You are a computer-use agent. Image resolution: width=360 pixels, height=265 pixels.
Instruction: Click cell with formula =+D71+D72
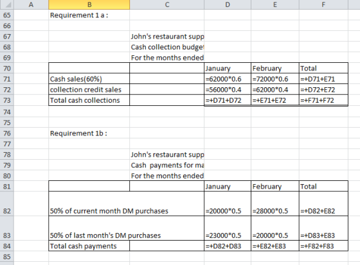click(x=228, y=100)
